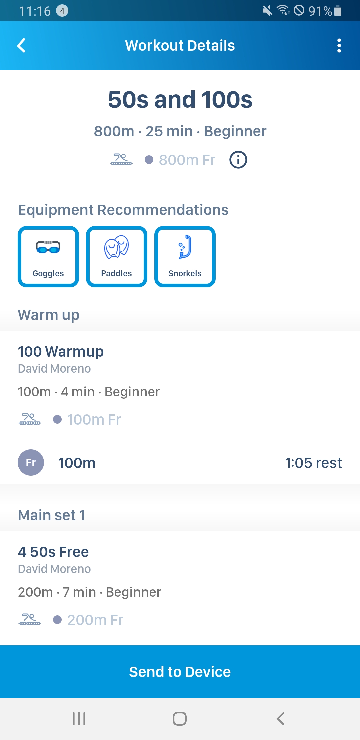360x740 pixels.
Task: Select the Paddles equipment card
Action: (x=117, y=257)
